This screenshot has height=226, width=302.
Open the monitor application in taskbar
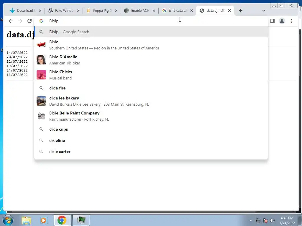click(x=81, y=220)
